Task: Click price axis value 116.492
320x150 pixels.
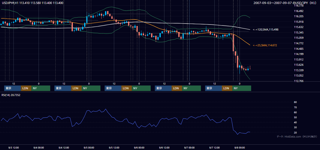Action: [299, 11]
